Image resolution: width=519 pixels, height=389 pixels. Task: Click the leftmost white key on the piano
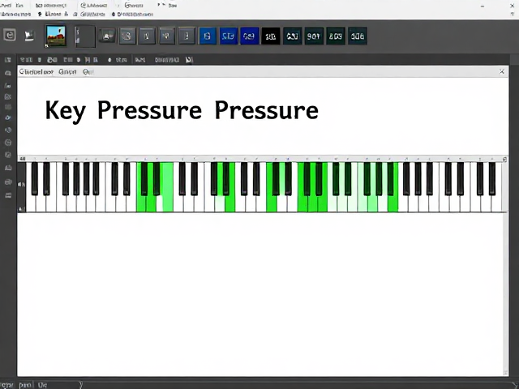(31, 203)
